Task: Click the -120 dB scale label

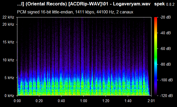Action: [x=166, y=96]
